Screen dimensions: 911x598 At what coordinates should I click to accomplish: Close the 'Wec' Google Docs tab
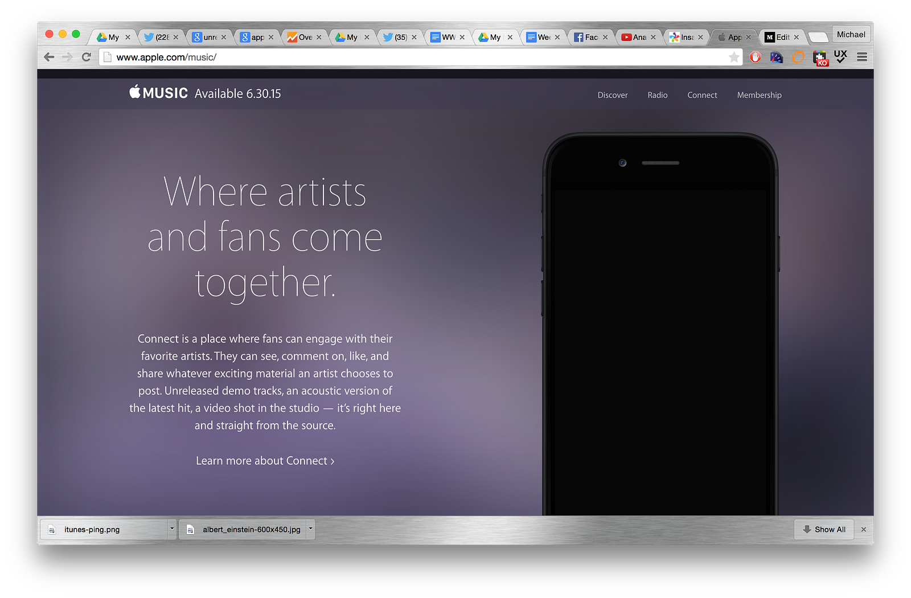[x=557, y=38]
